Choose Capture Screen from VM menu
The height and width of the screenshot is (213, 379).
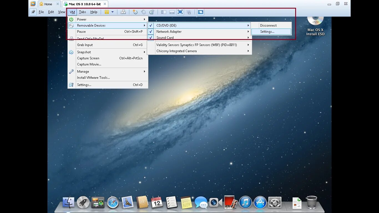108,58
